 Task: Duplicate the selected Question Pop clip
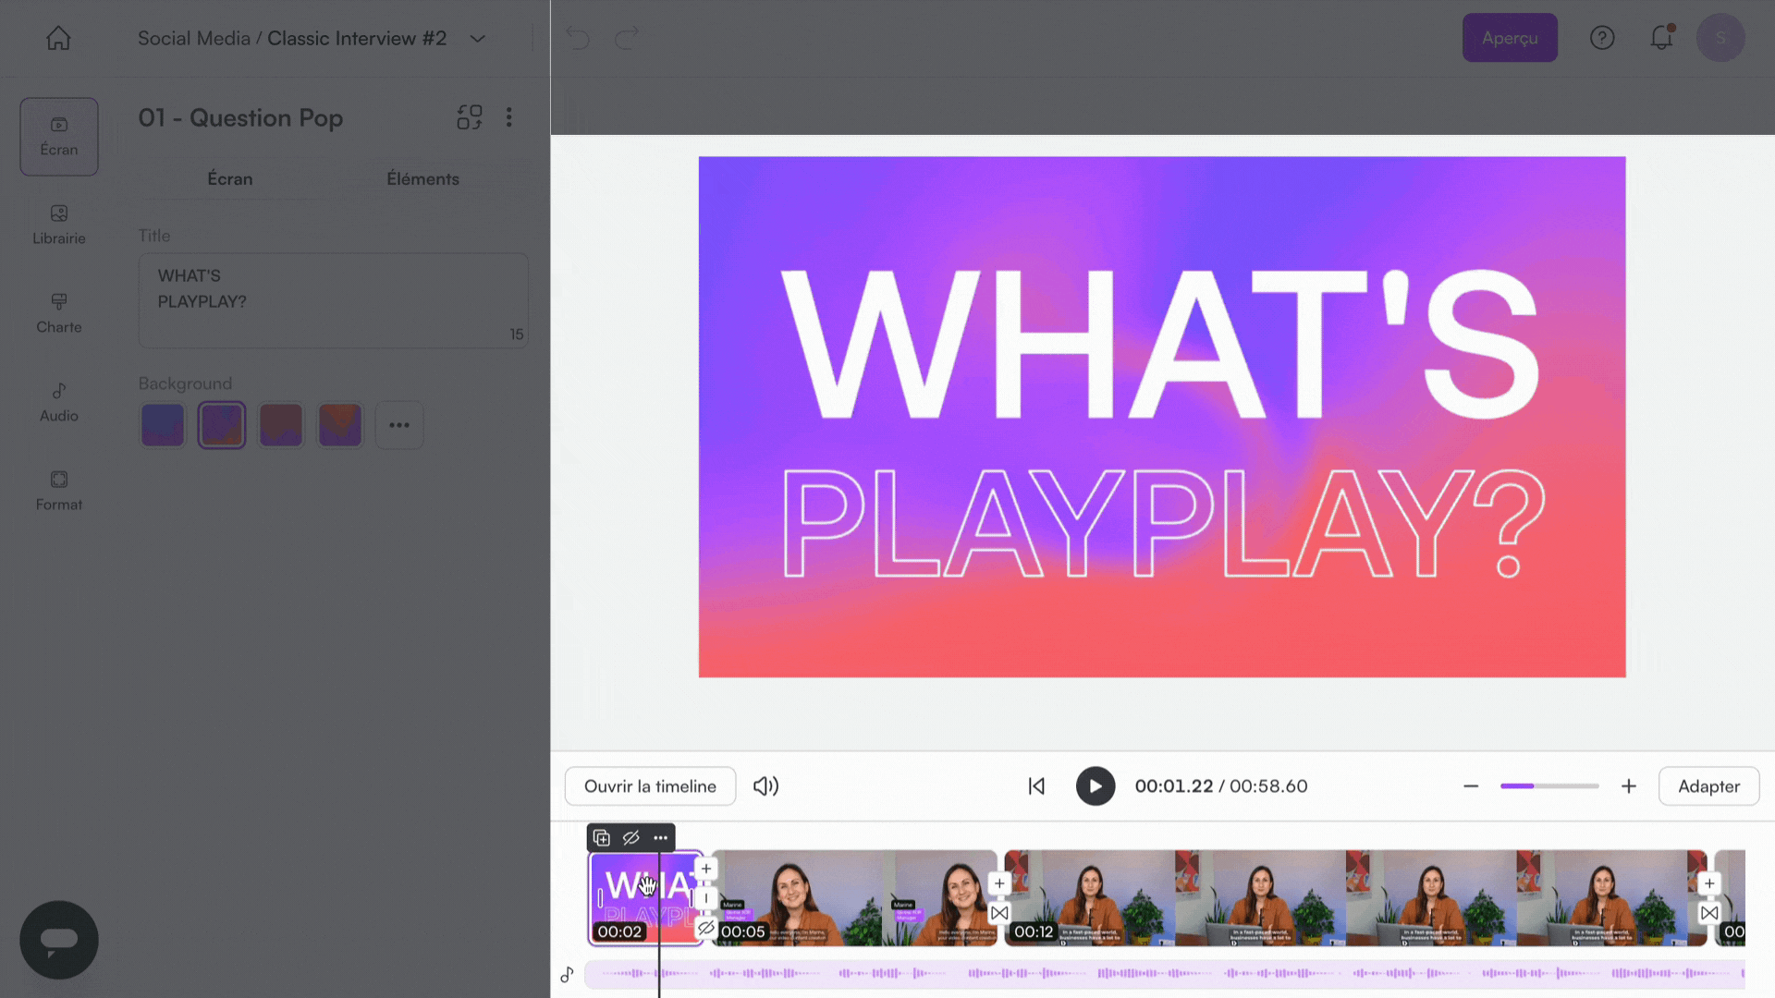point(601,838)
